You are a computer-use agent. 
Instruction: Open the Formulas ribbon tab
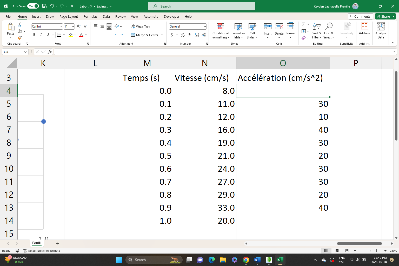(90, 16)
